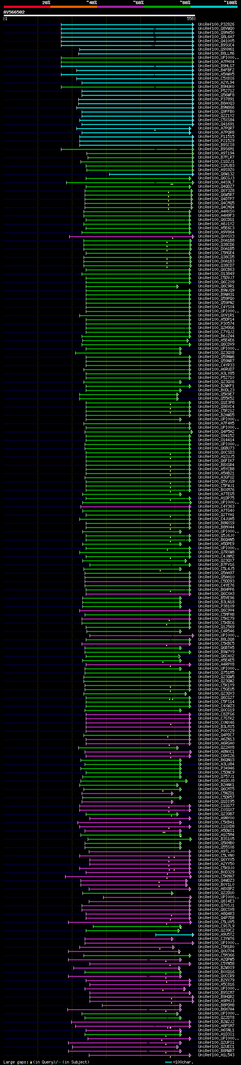Select hit UniRef100_B6H7A4
This screenshot has height=1065, width=241.
(x=216, y=1009)
